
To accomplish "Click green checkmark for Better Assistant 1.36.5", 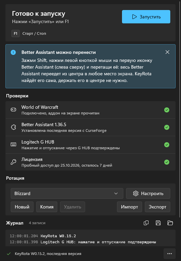I will coord(167,127).
